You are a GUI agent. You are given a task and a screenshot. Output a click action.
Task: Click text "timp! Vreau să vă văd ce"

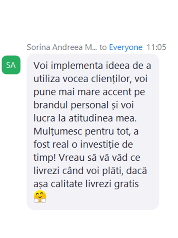pyautogui.click(x=87, y=158)
